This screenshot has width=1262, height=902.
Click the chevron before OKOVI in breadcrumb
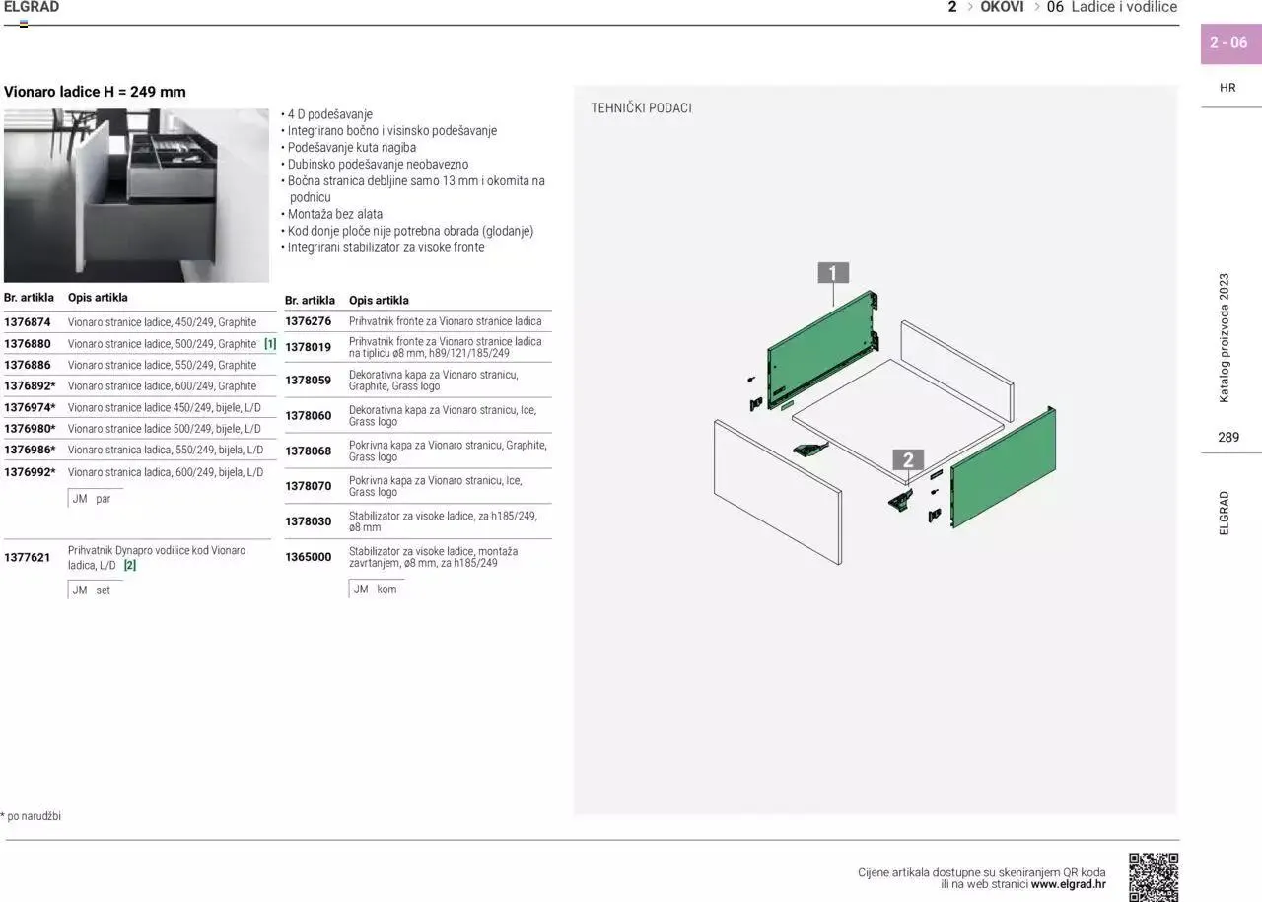coord(970,7)
